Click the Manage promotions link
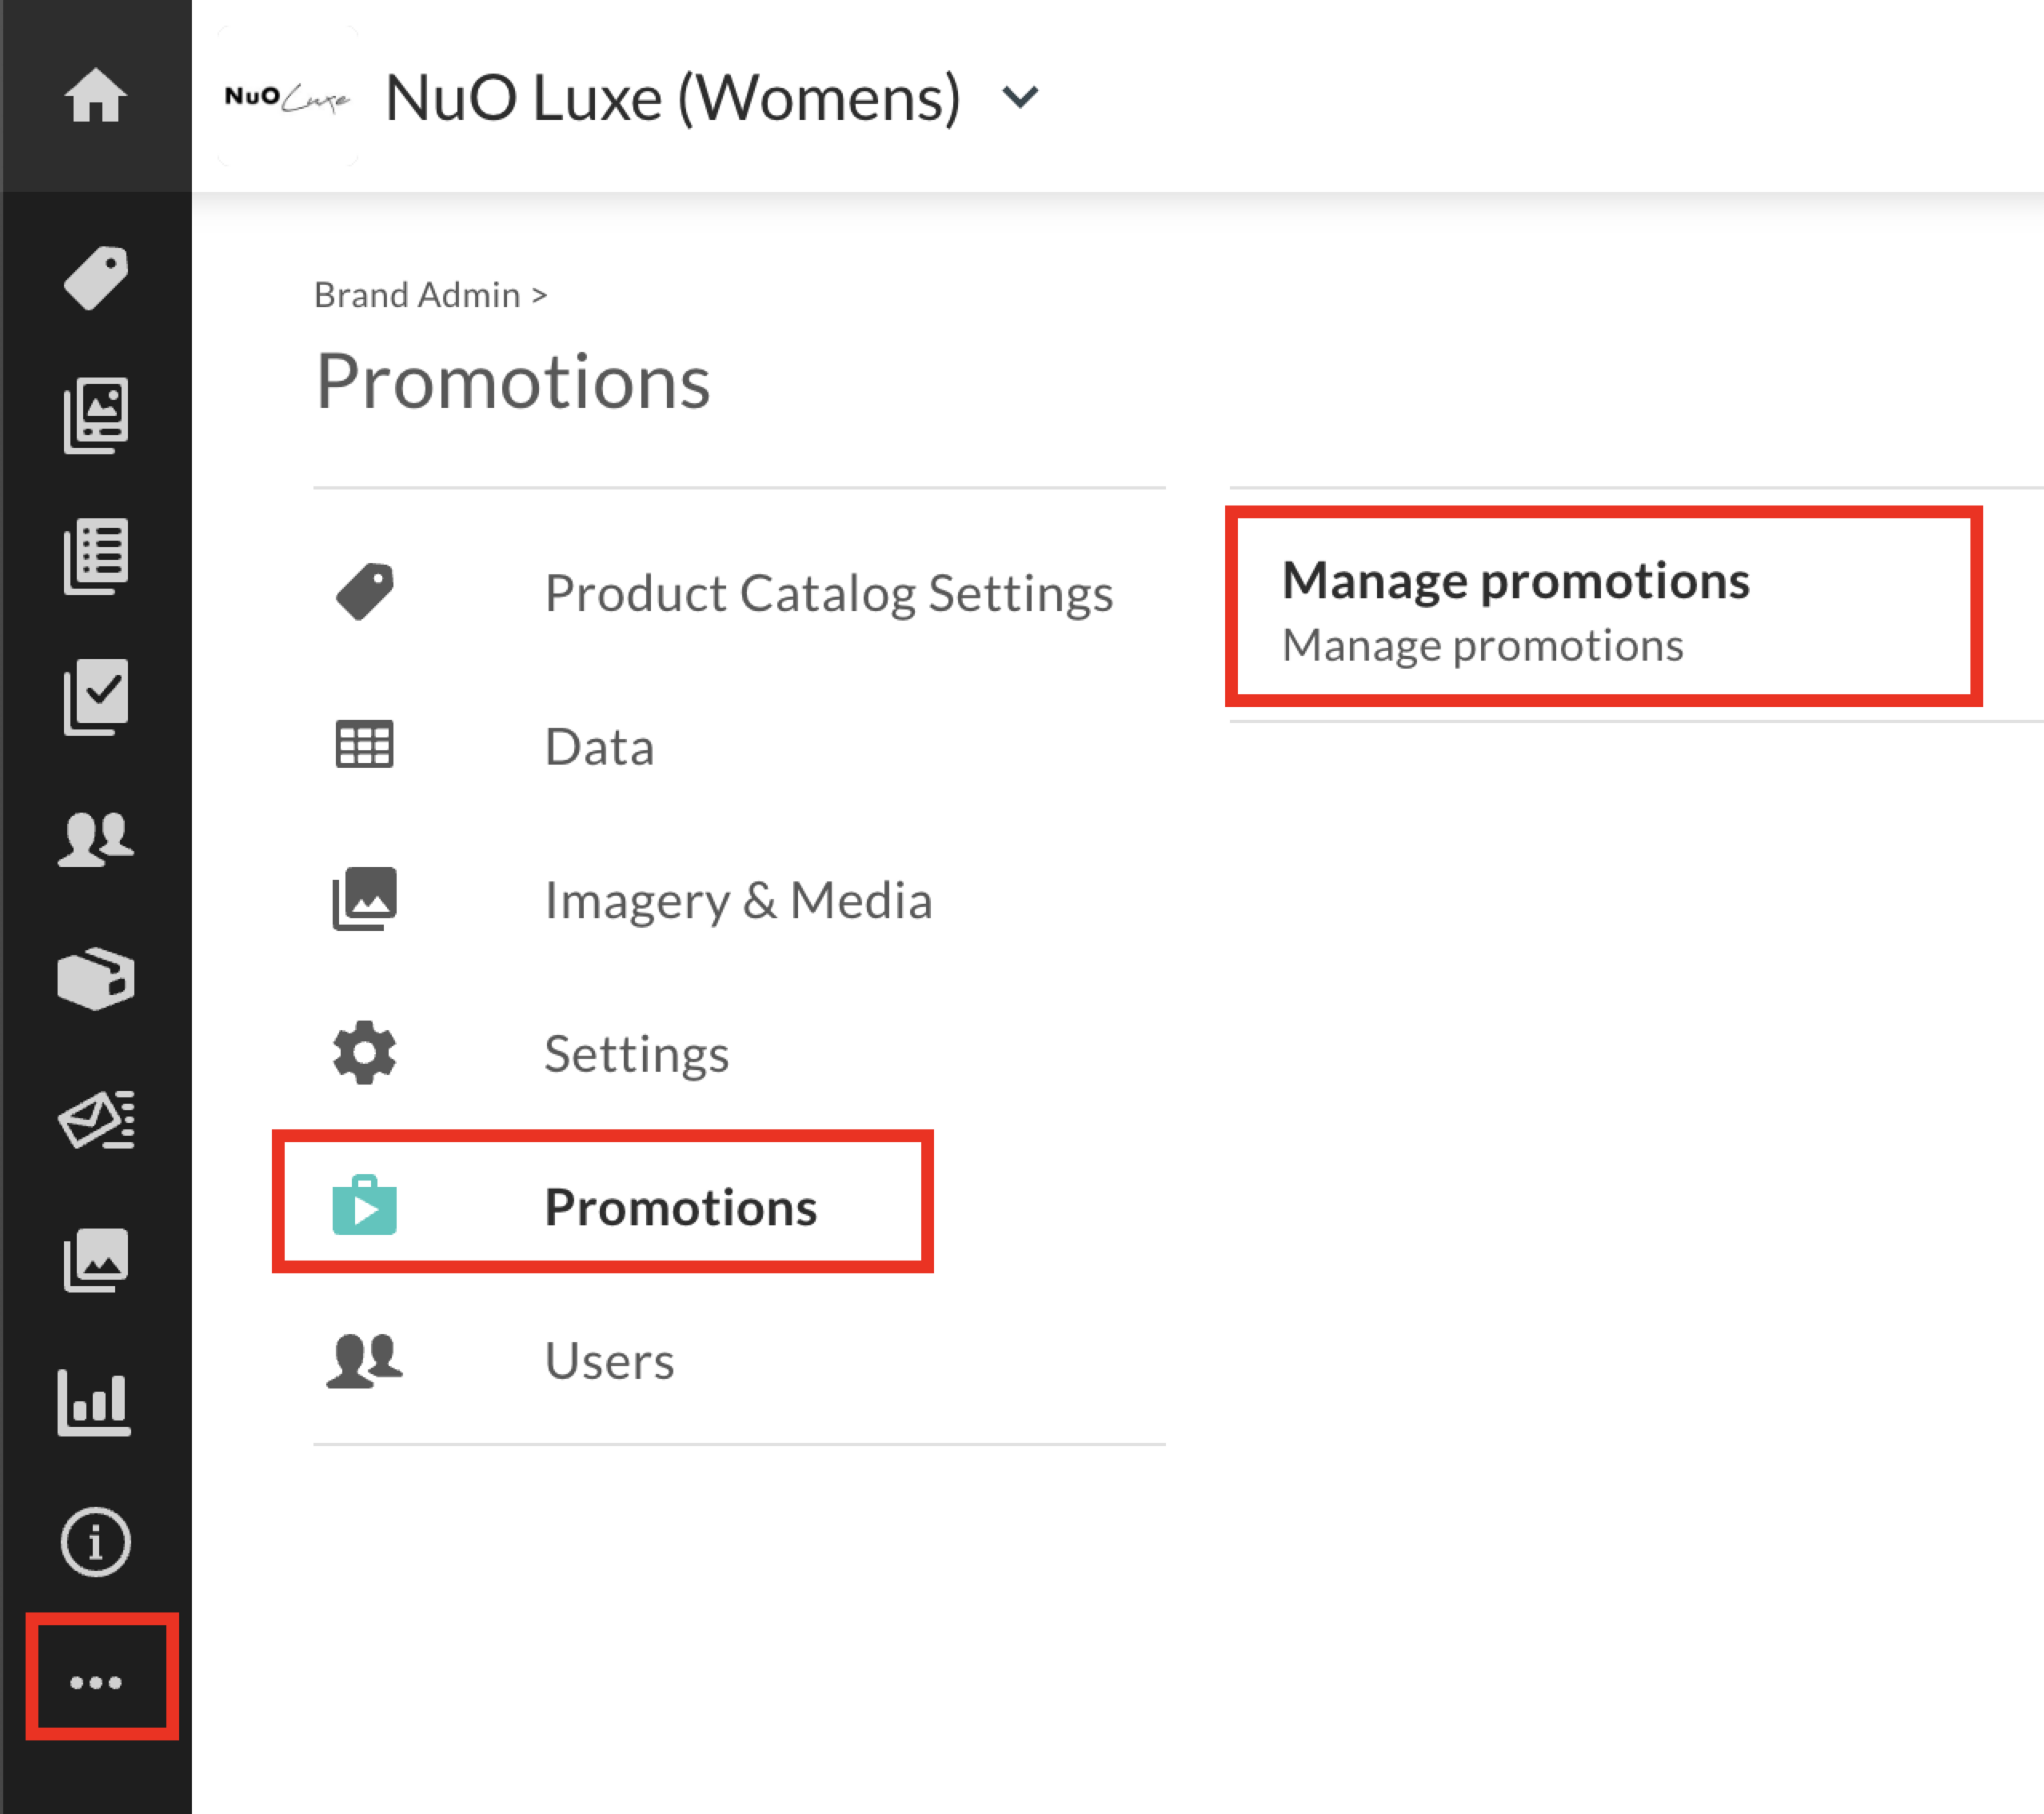 (x=1516, y=580)
